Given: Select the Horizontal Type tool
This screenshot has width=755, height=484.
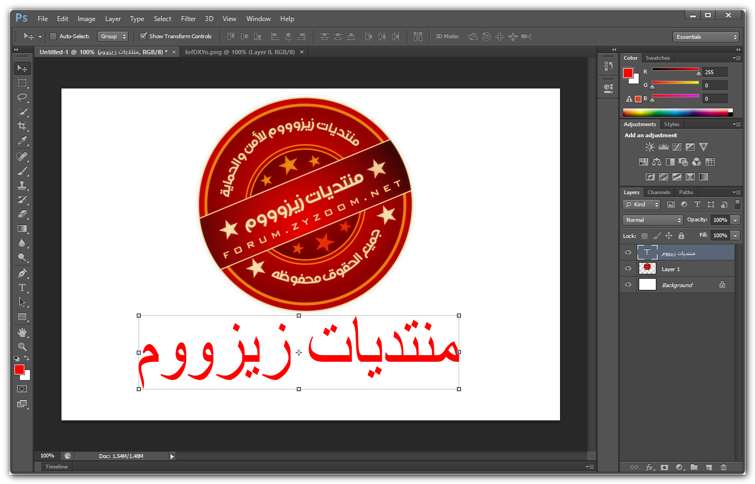Looking at the screenshot, I should (x=22, y=288).
